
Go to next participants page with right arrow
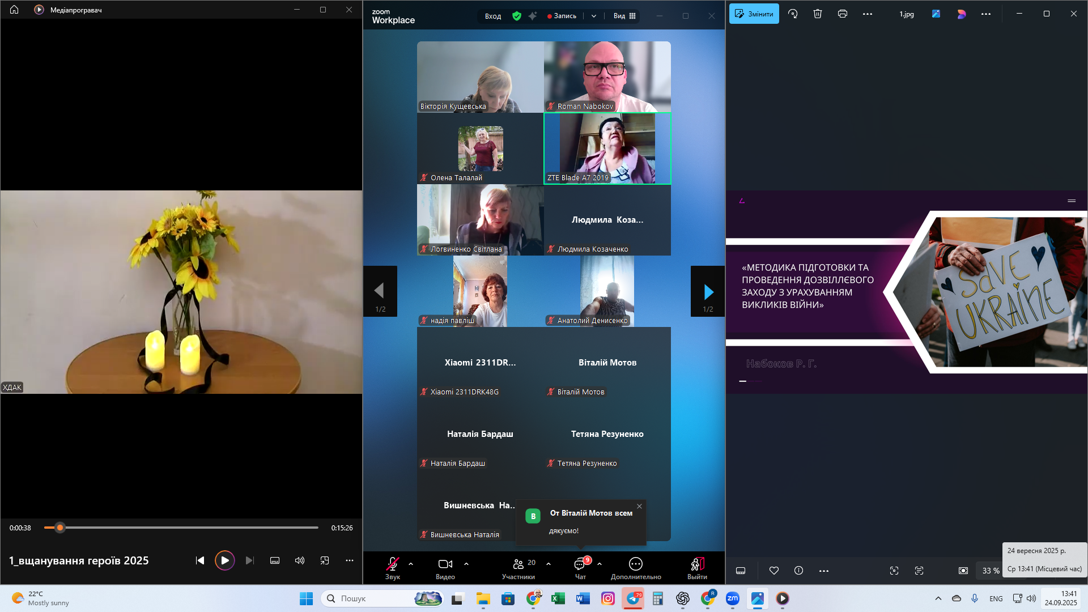708,292
